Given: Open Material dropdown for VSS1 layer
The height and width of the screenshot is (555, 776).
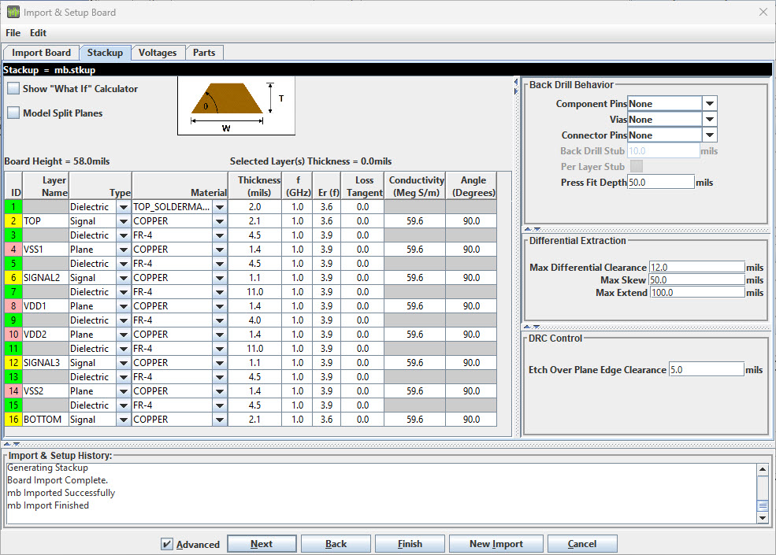Looking at the screenshot, I should pos(220,250).
